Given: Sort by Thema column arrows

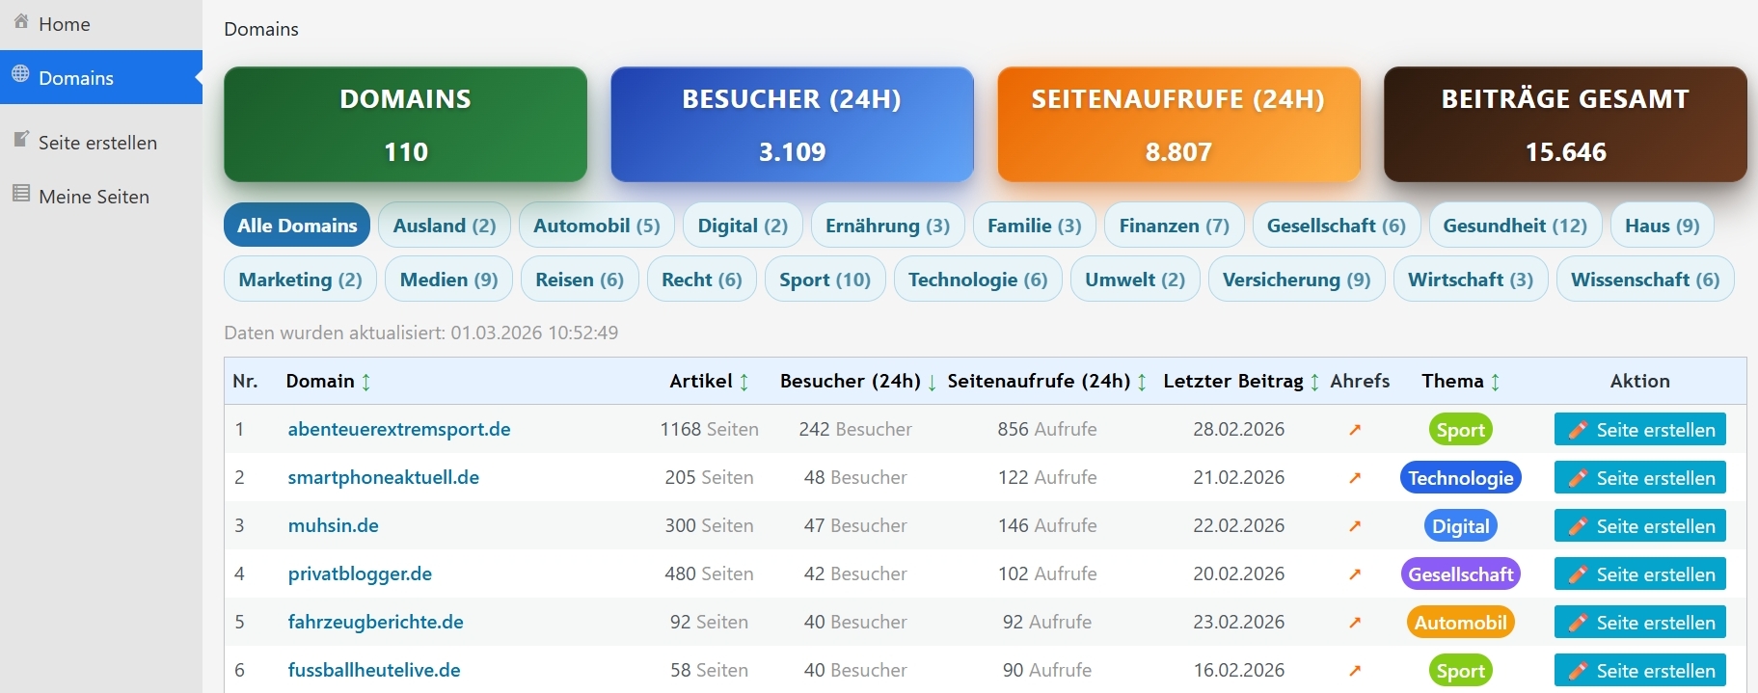Looking at the screenshot, I should click(x=1496, y=382).
